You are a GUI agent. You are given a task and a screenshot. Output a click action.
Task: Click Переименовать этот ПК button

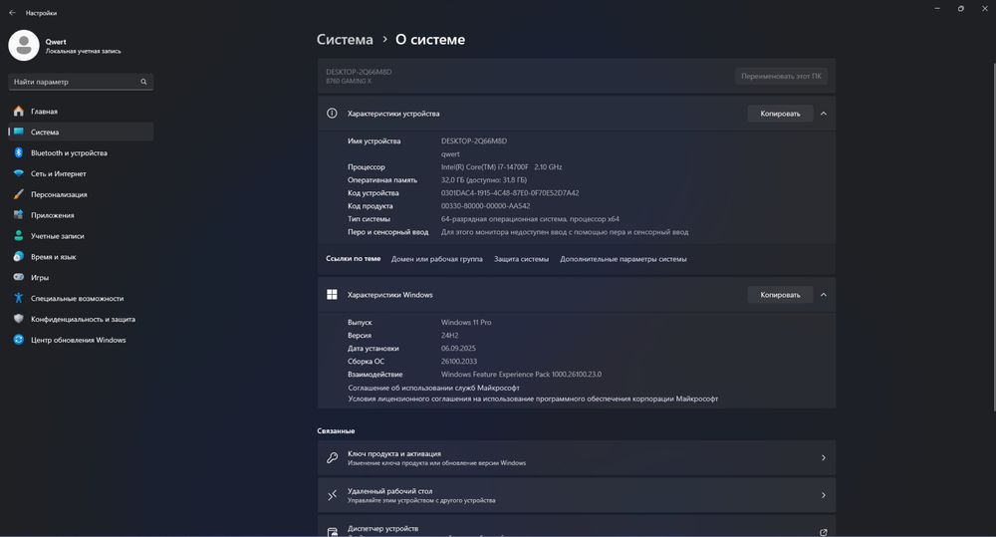click(x=781, y=76)
